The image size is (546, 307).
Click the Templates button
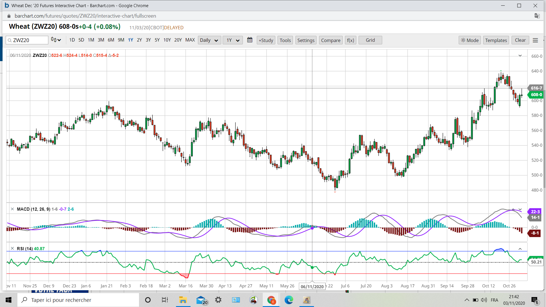(x=496, y=40)
